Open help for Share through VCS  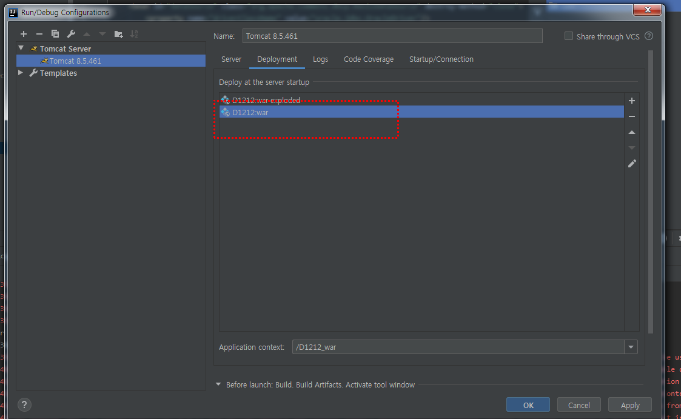coord(649,36)
